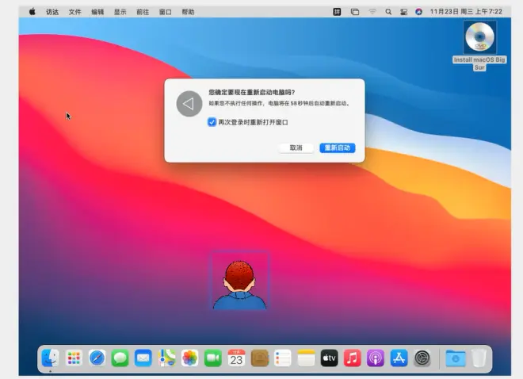Launch FaceTime from the Dock
The height and width of the screenshot is (379, 523).
pyautogui.click(x=213, y=358)
